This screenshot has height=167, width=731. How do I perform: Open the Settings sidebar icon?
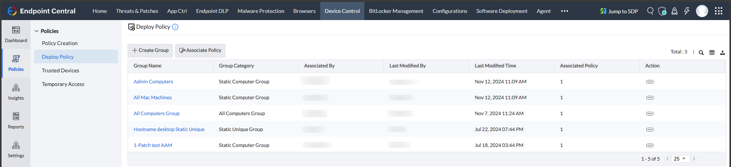coord(16,150)
